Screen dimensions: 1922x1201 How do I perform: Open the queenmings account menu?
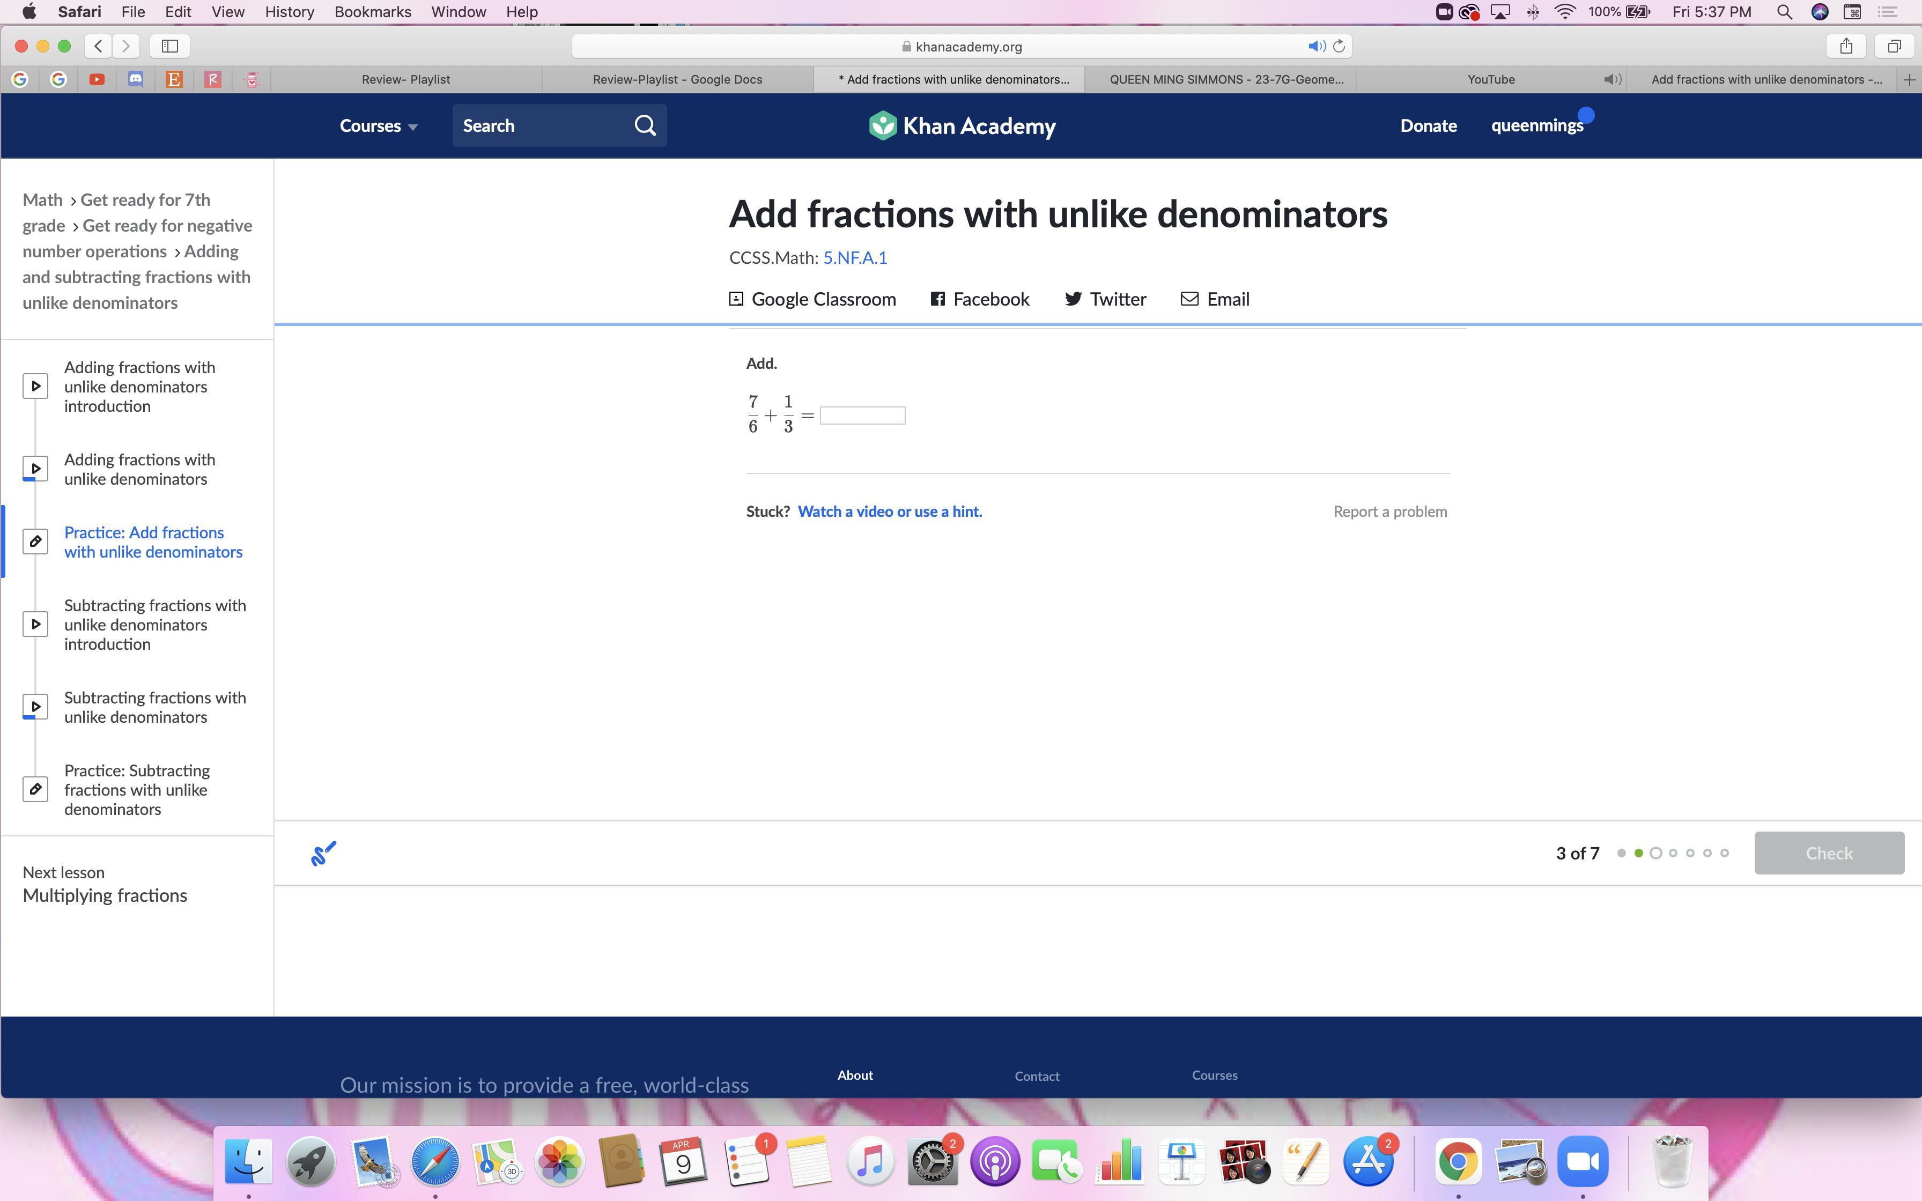[x=1537, y=125]
